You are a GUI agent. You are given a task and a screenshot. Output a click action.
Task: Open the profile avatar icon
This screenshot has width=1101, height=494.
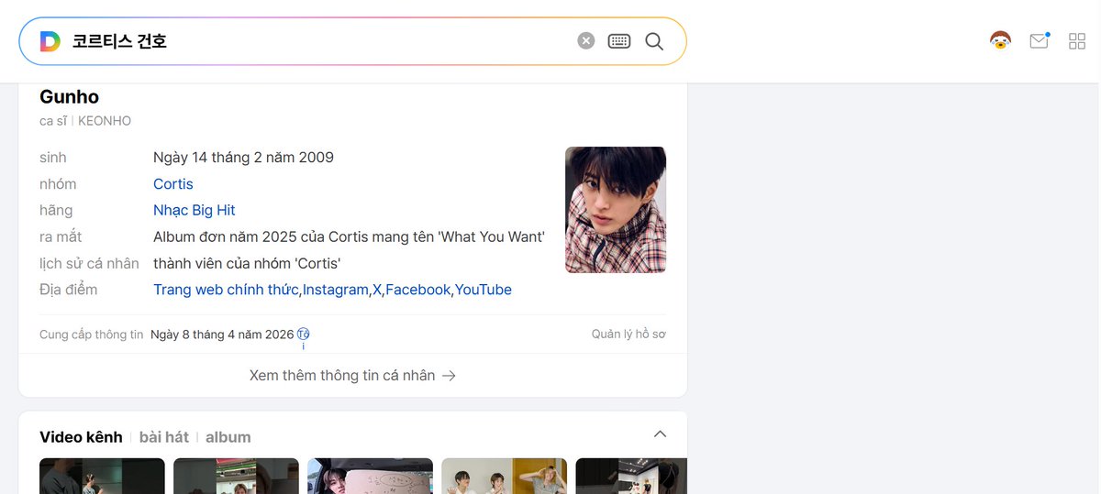[x=1000, y=41]
